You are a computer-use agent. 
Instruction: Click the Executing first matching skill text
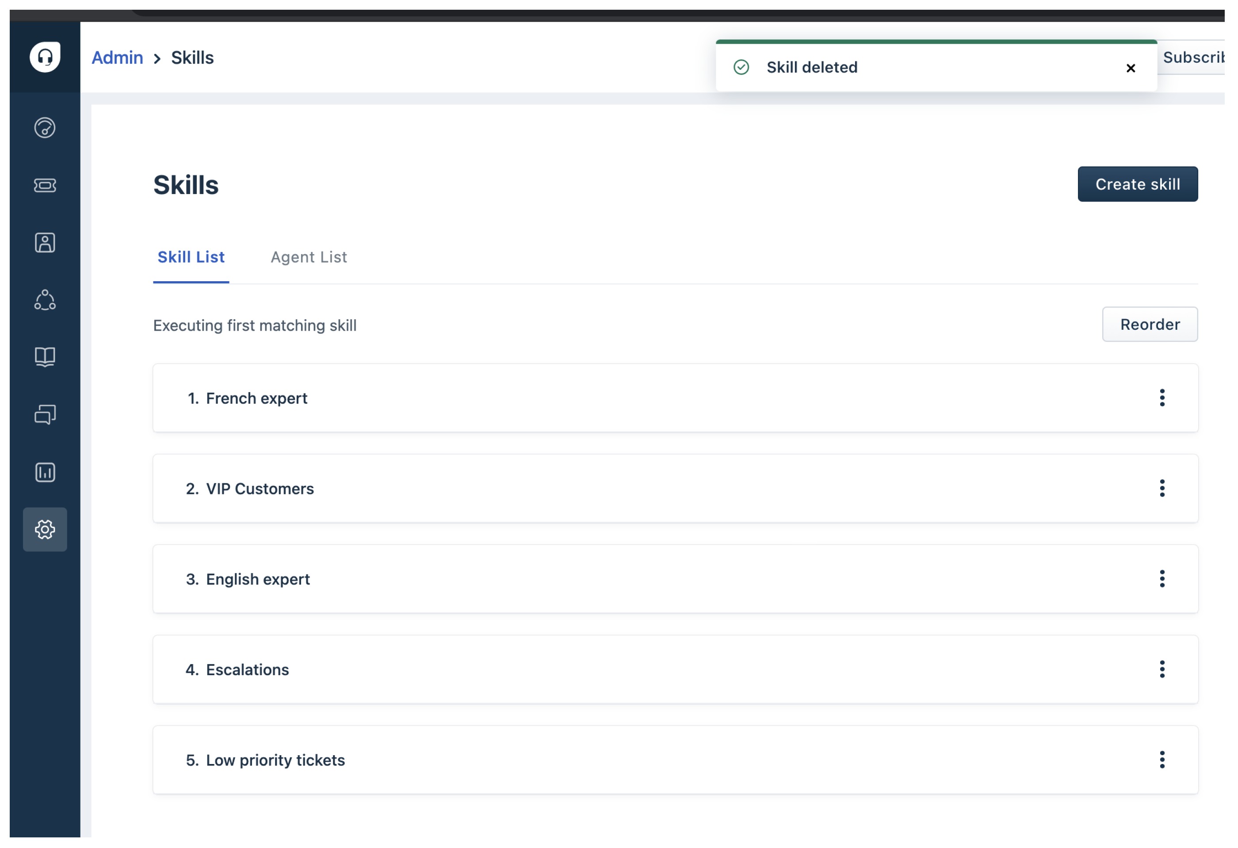255,325
